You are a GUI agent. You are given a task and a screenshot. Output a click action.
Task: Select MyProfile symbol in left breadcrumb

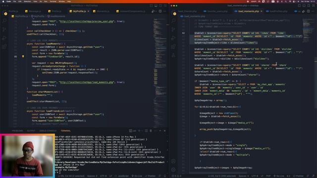point(38,16)
